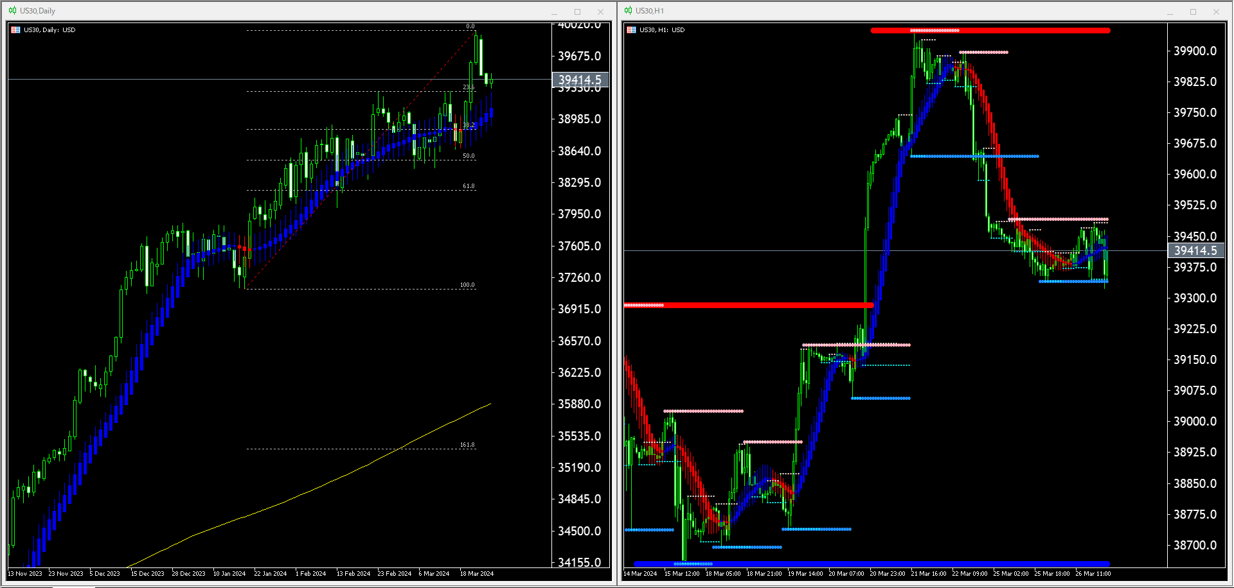The width and height of the screenshot is (1234, 588).
Task: Click the 61.8 Fibonacci level label
Action: point(469,186)
